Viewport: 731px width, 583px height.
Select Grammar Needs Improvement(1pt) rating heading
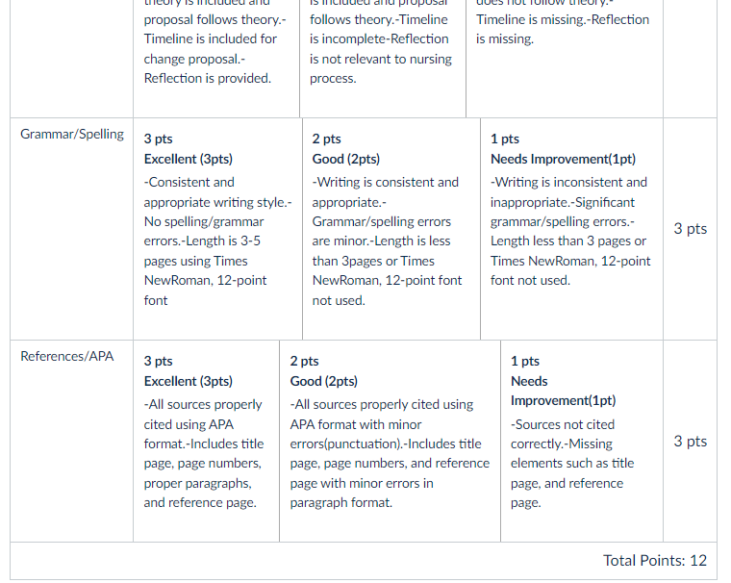[x=564, y=159]
